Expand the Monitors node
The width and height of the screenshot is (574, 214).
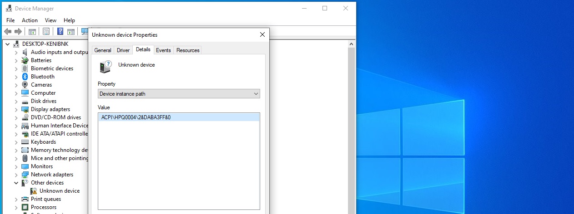point(16,166)
